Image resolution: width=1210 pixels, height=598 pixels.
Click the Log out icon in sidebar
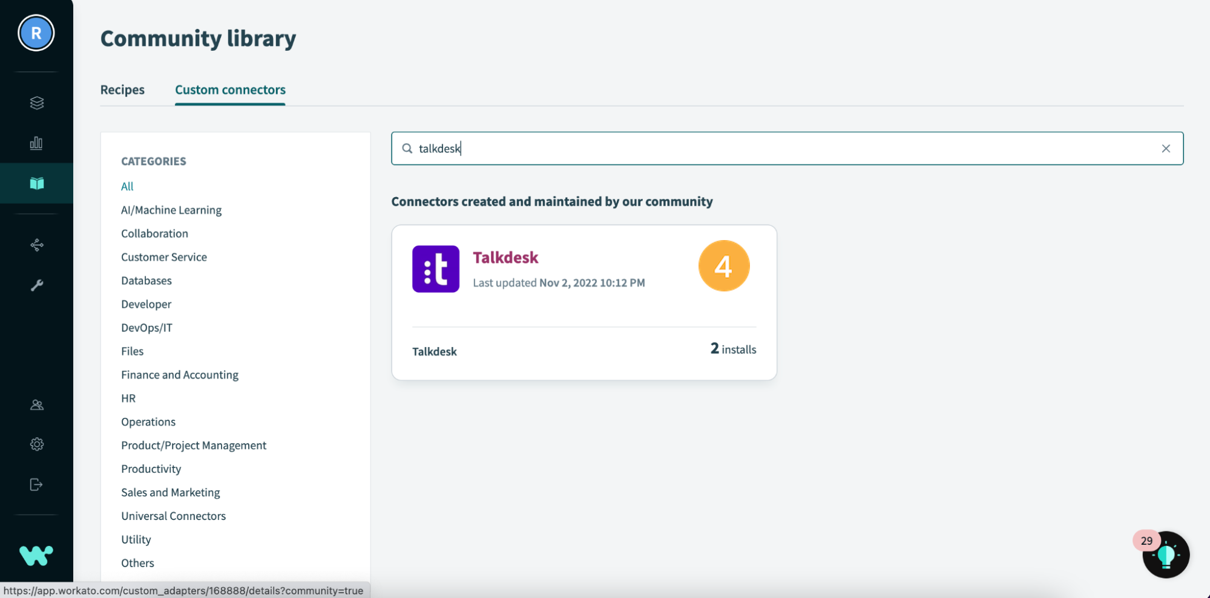coord(36,485)
